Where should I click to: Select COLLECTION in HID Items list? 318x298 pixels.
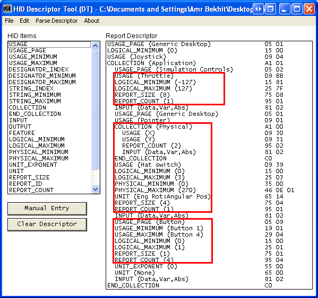(x=28, y=107)
